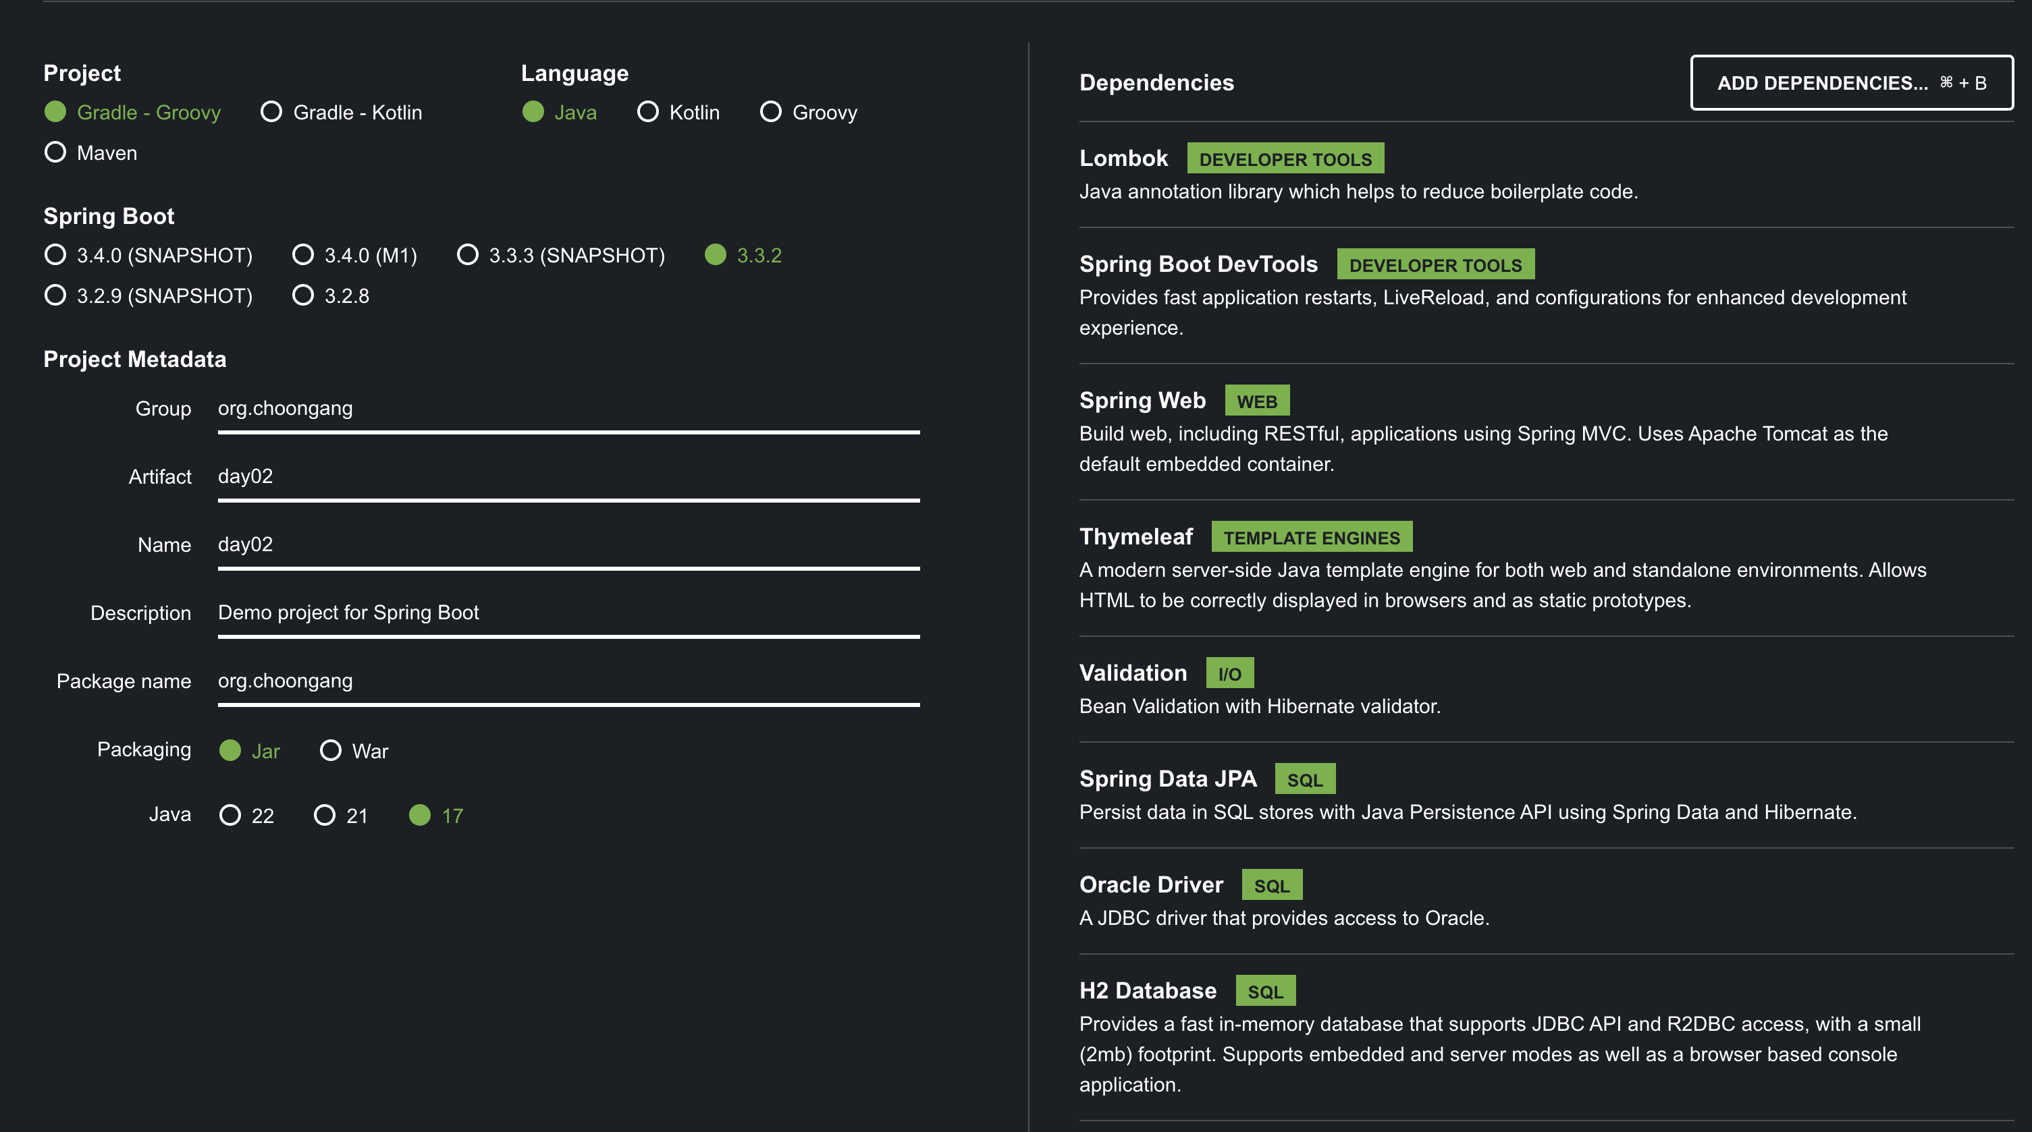The height and width of the screenshot is (1132, 2032).
Task: Click the TEMPLATE ENGINES tag beside Thymeleaf
Action: (1312, 537)
